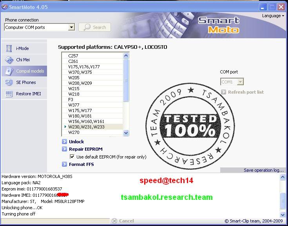Image resolution: width=288 pixels, height=226 pixels.
Task: Select W208,W209 in the list
Action: click(92, 83)
